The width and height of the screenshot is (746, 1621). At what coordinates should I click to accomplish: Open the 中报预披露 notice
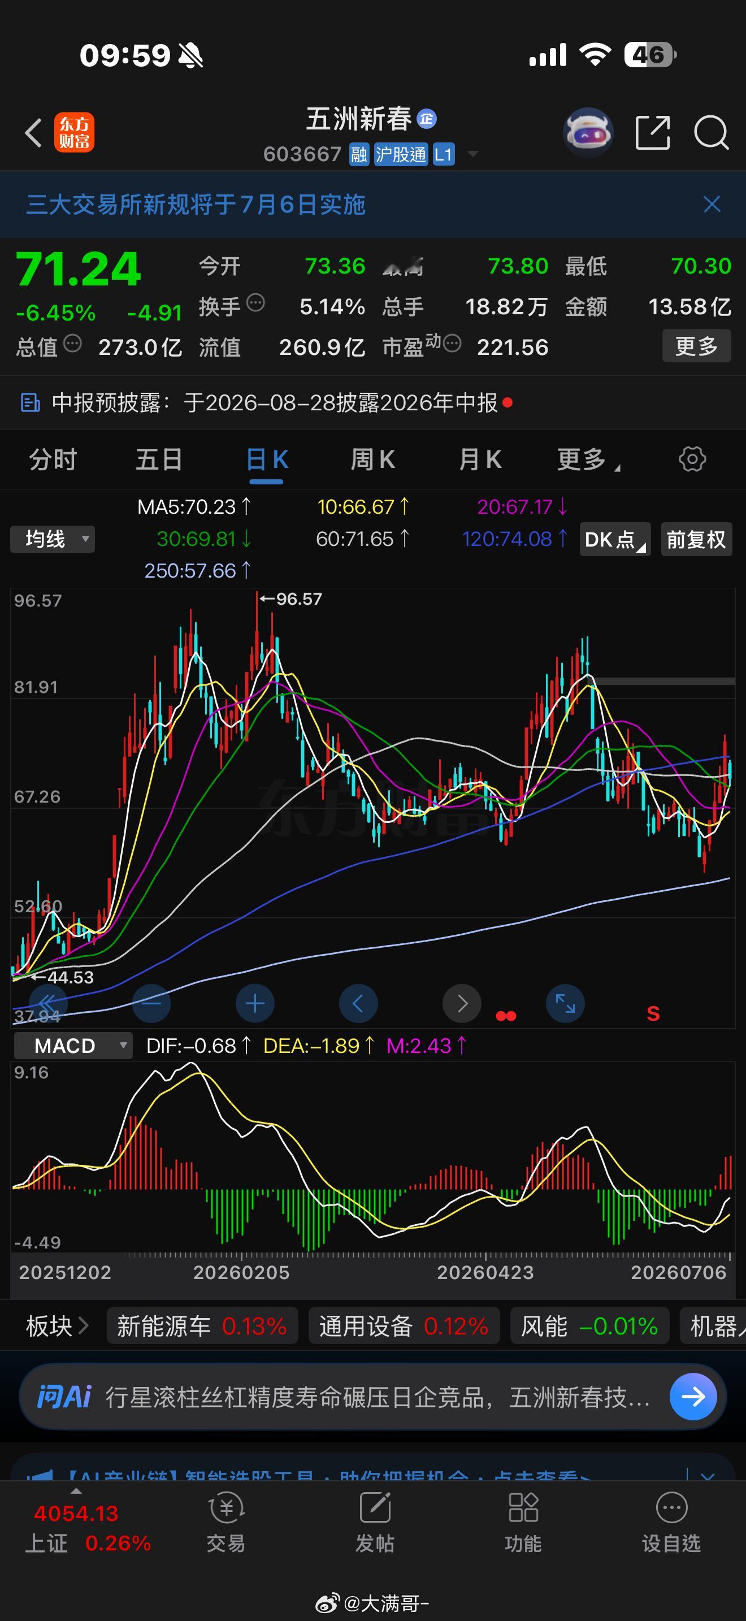(373, 403)
